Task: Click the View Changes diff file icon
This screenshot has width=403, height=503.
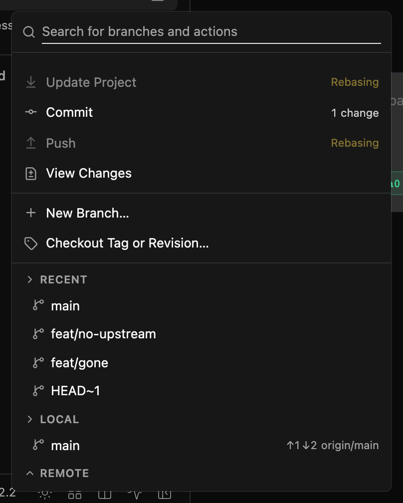Action: [31, 174]
